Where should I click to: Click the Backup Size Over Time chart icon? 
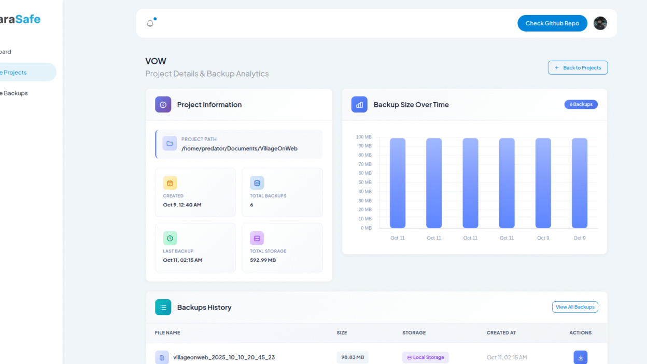coord(359,105)
